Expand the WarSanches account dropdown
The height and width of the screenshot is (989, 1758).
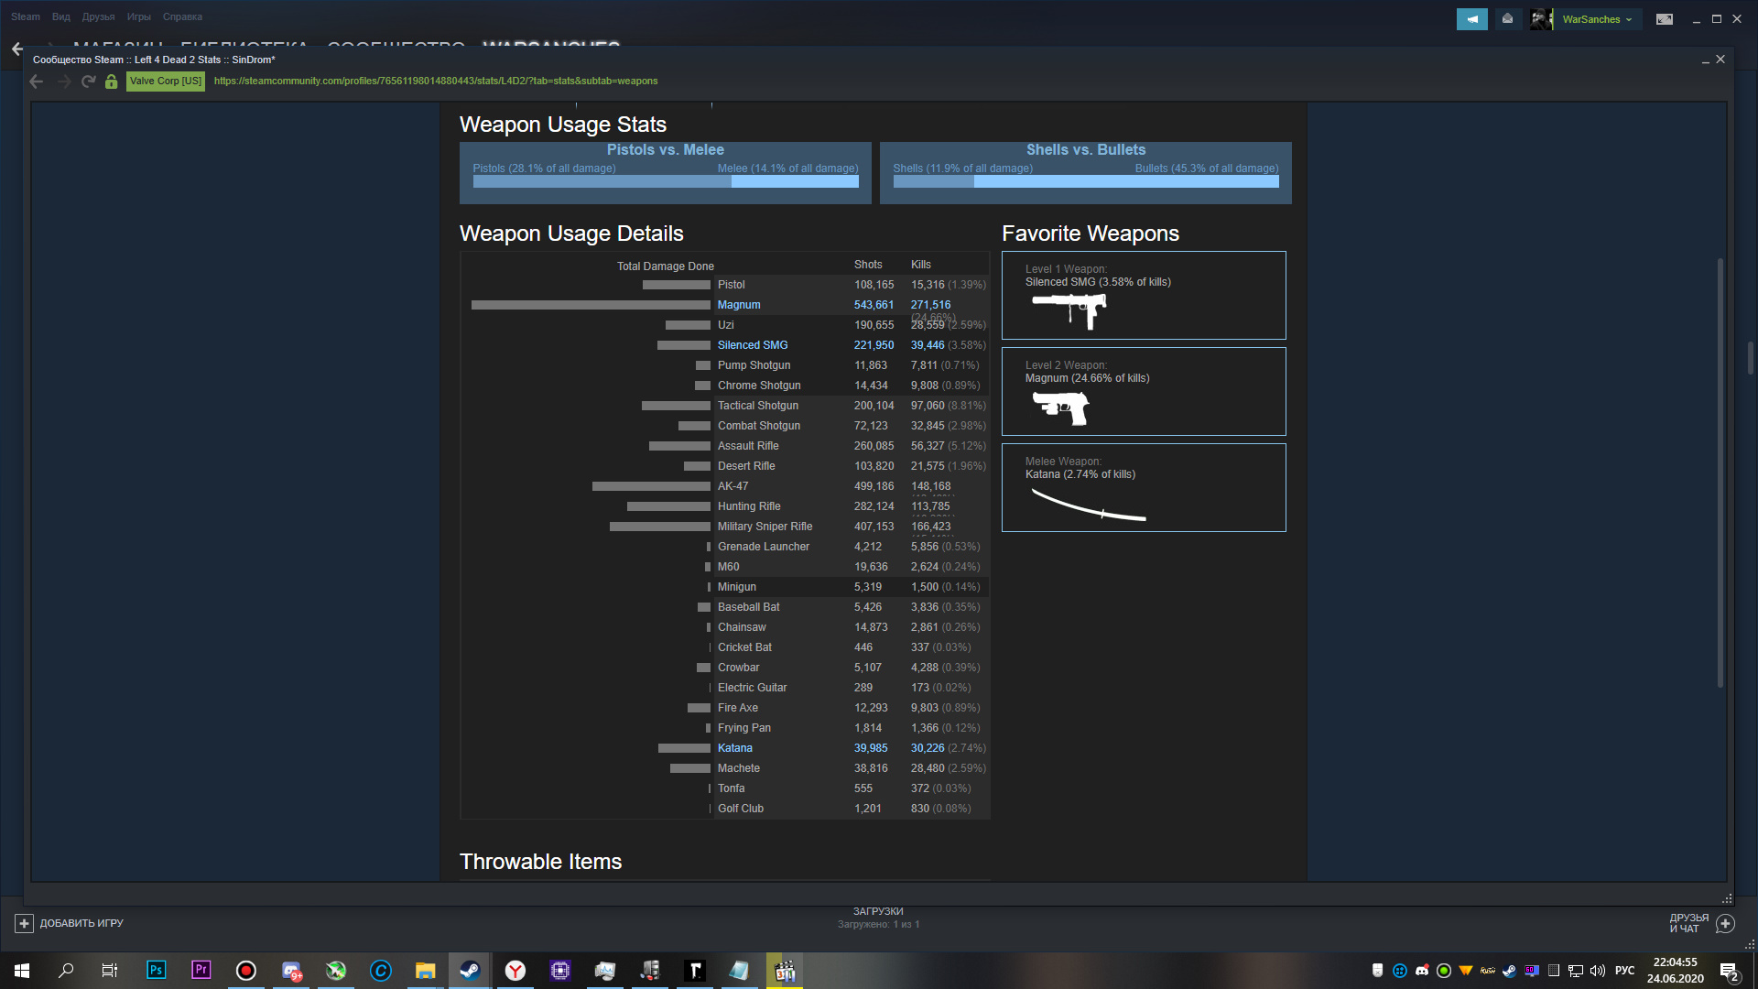pyautogui.click(x=1596, y=19)
